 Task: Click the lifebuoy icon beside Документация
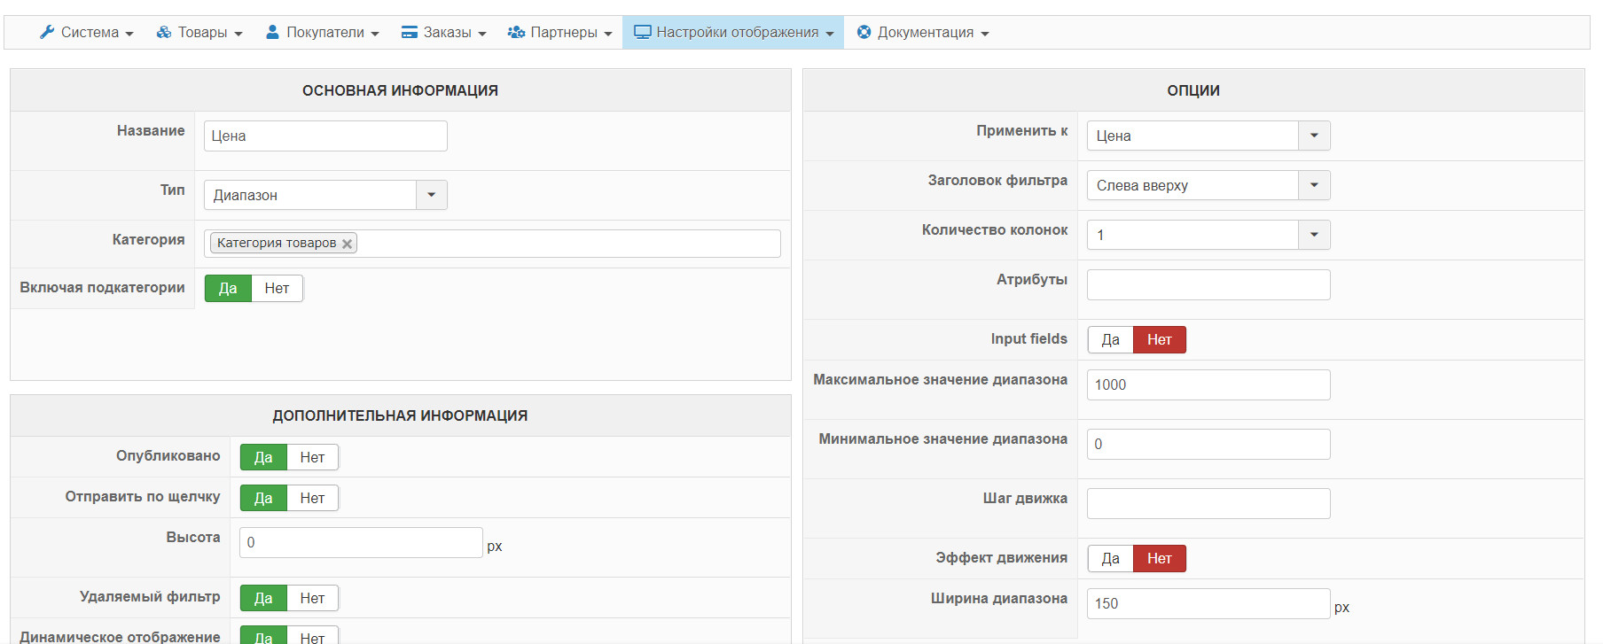pyautogui.click(x=864, y=32)
